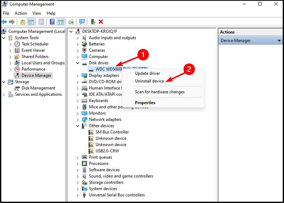
Task: Click Scan for hardware changes monitor icon
Action: pos(82,22)
